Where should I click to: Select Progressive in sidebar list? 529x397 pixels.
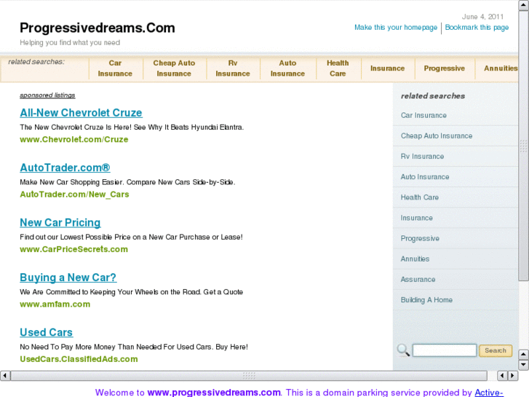point(420,238)
